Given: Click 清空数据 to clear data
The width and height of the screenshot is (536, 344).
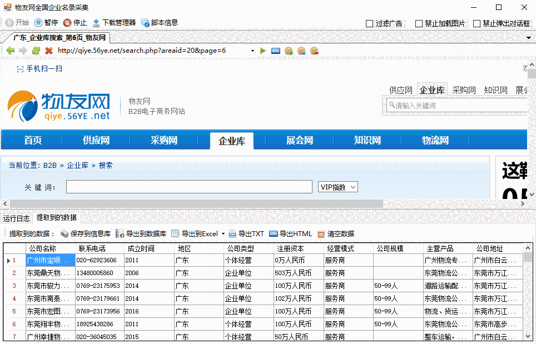Looking at the screenshot, I should click(x=335, y=234).
